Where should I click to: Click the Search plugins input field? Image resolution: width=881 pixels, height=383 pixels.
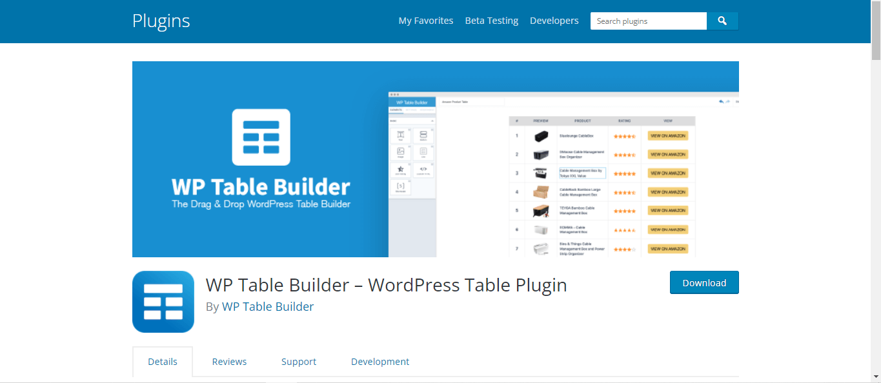(x=648, y=21)
